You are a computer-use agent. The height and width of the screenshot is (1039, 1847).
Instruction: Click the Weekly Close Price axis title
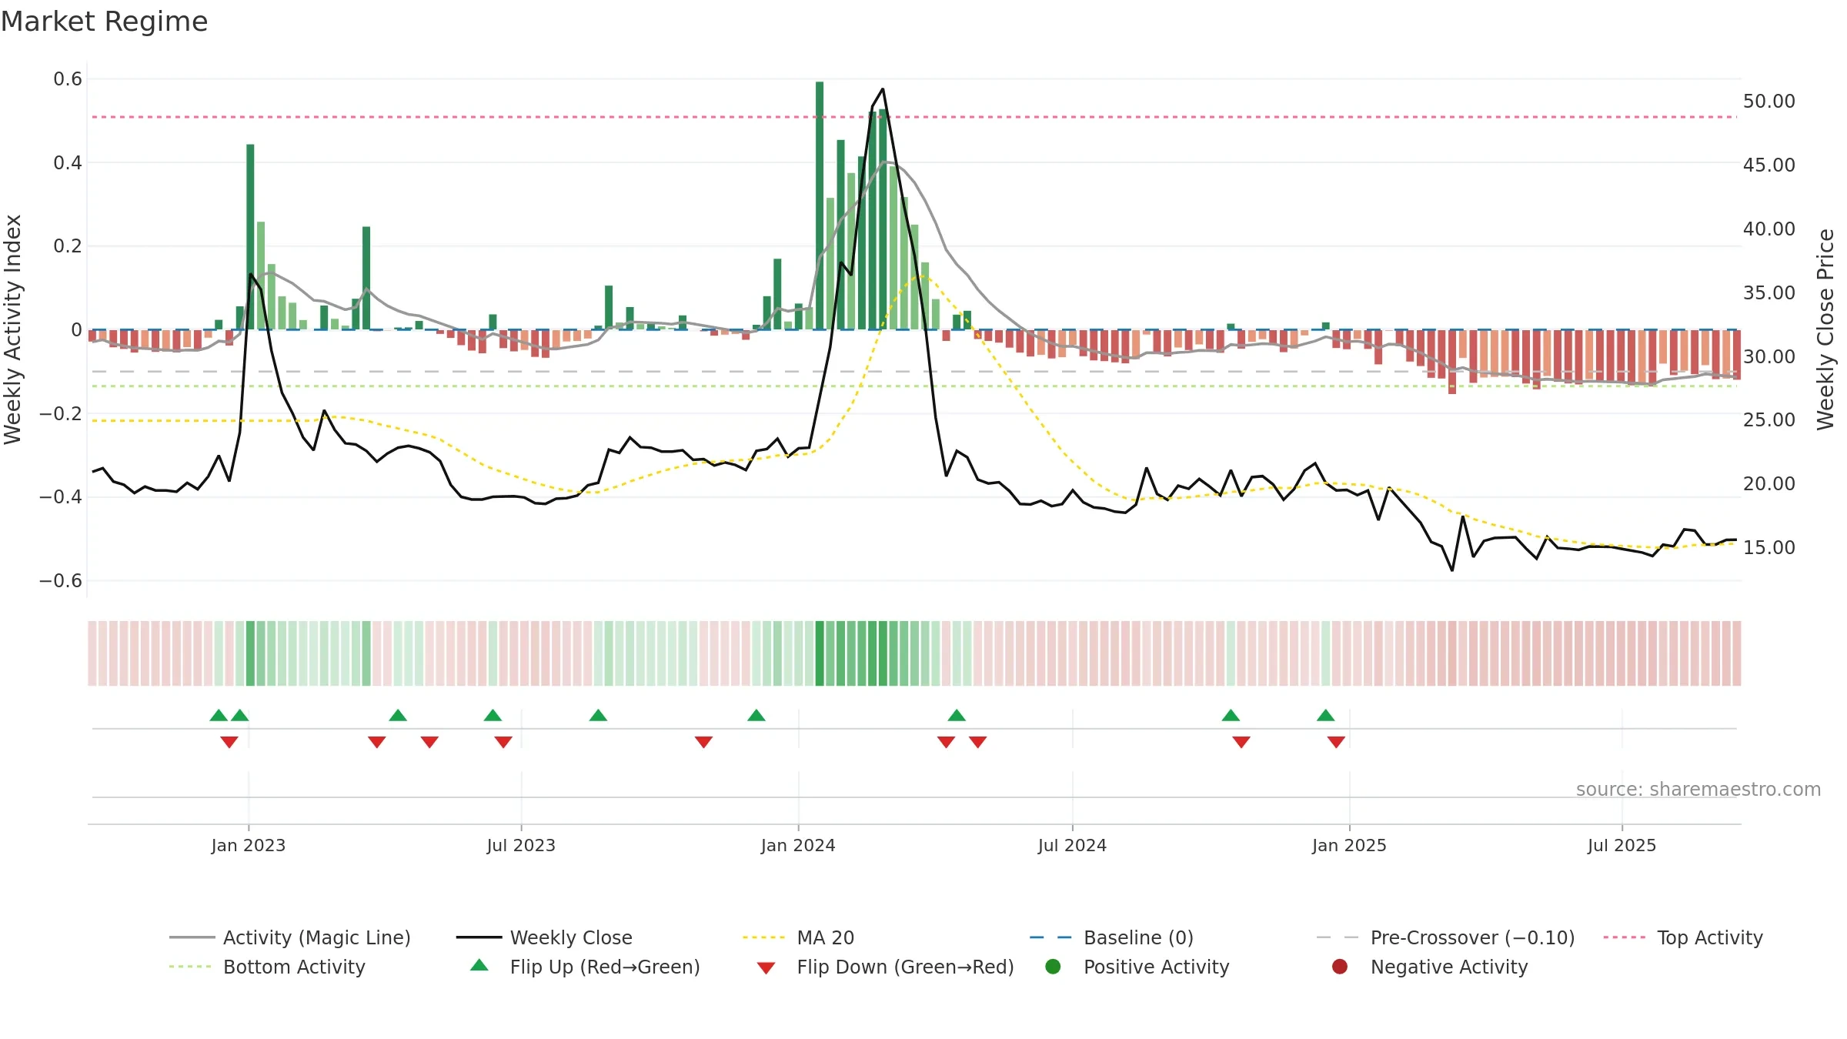pos(1825,329)
